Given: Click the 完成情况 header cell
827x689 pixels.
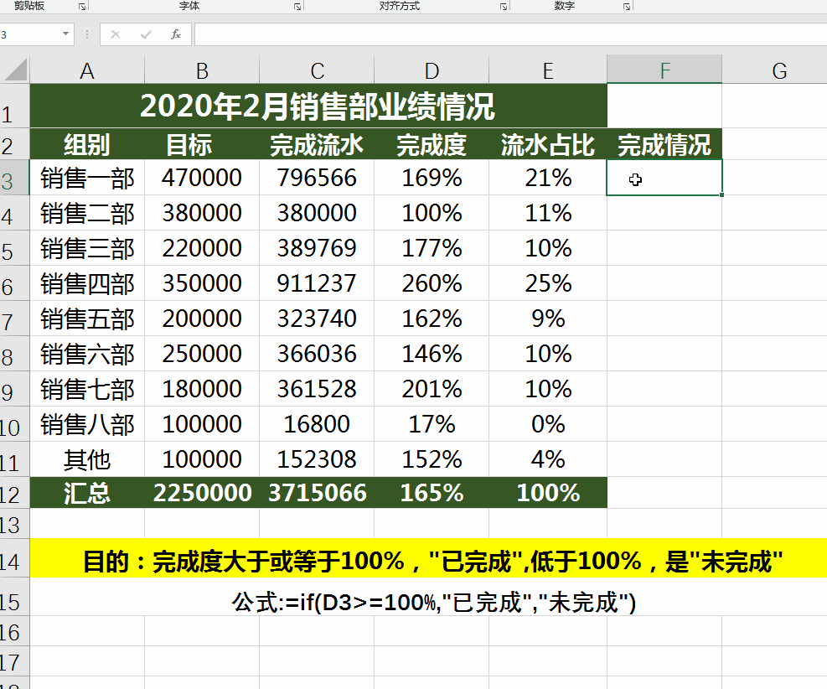Looking at the screenshot, I should coord(664,144).
